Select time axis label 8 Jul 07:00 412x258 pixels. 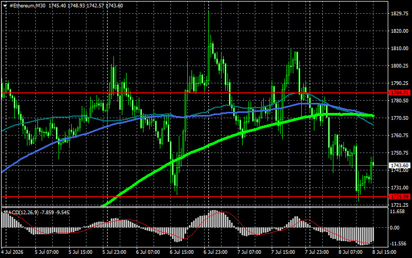coord(350,252)
